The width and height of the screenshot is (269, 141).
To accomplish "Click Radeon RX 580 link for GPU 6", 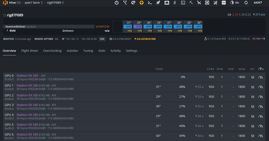I will 27,134.
